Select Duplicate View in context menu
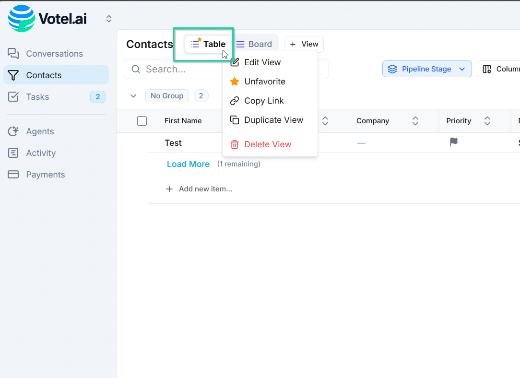This screenshot has height=378, width=520. click(273, 120)
